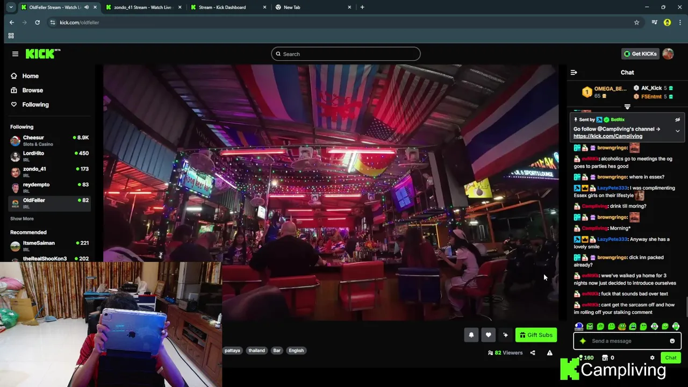Click the 82 Viewers count

coord(505,353)
